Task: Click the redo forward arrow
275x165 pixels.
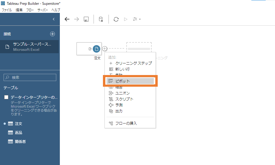Action: coord(77,19)
